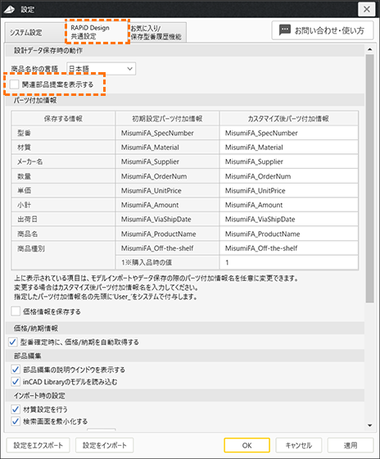Edit customized MisumiFA_UnitPrice field
Viewport: 380px width, 459px height.
(289, 190)
